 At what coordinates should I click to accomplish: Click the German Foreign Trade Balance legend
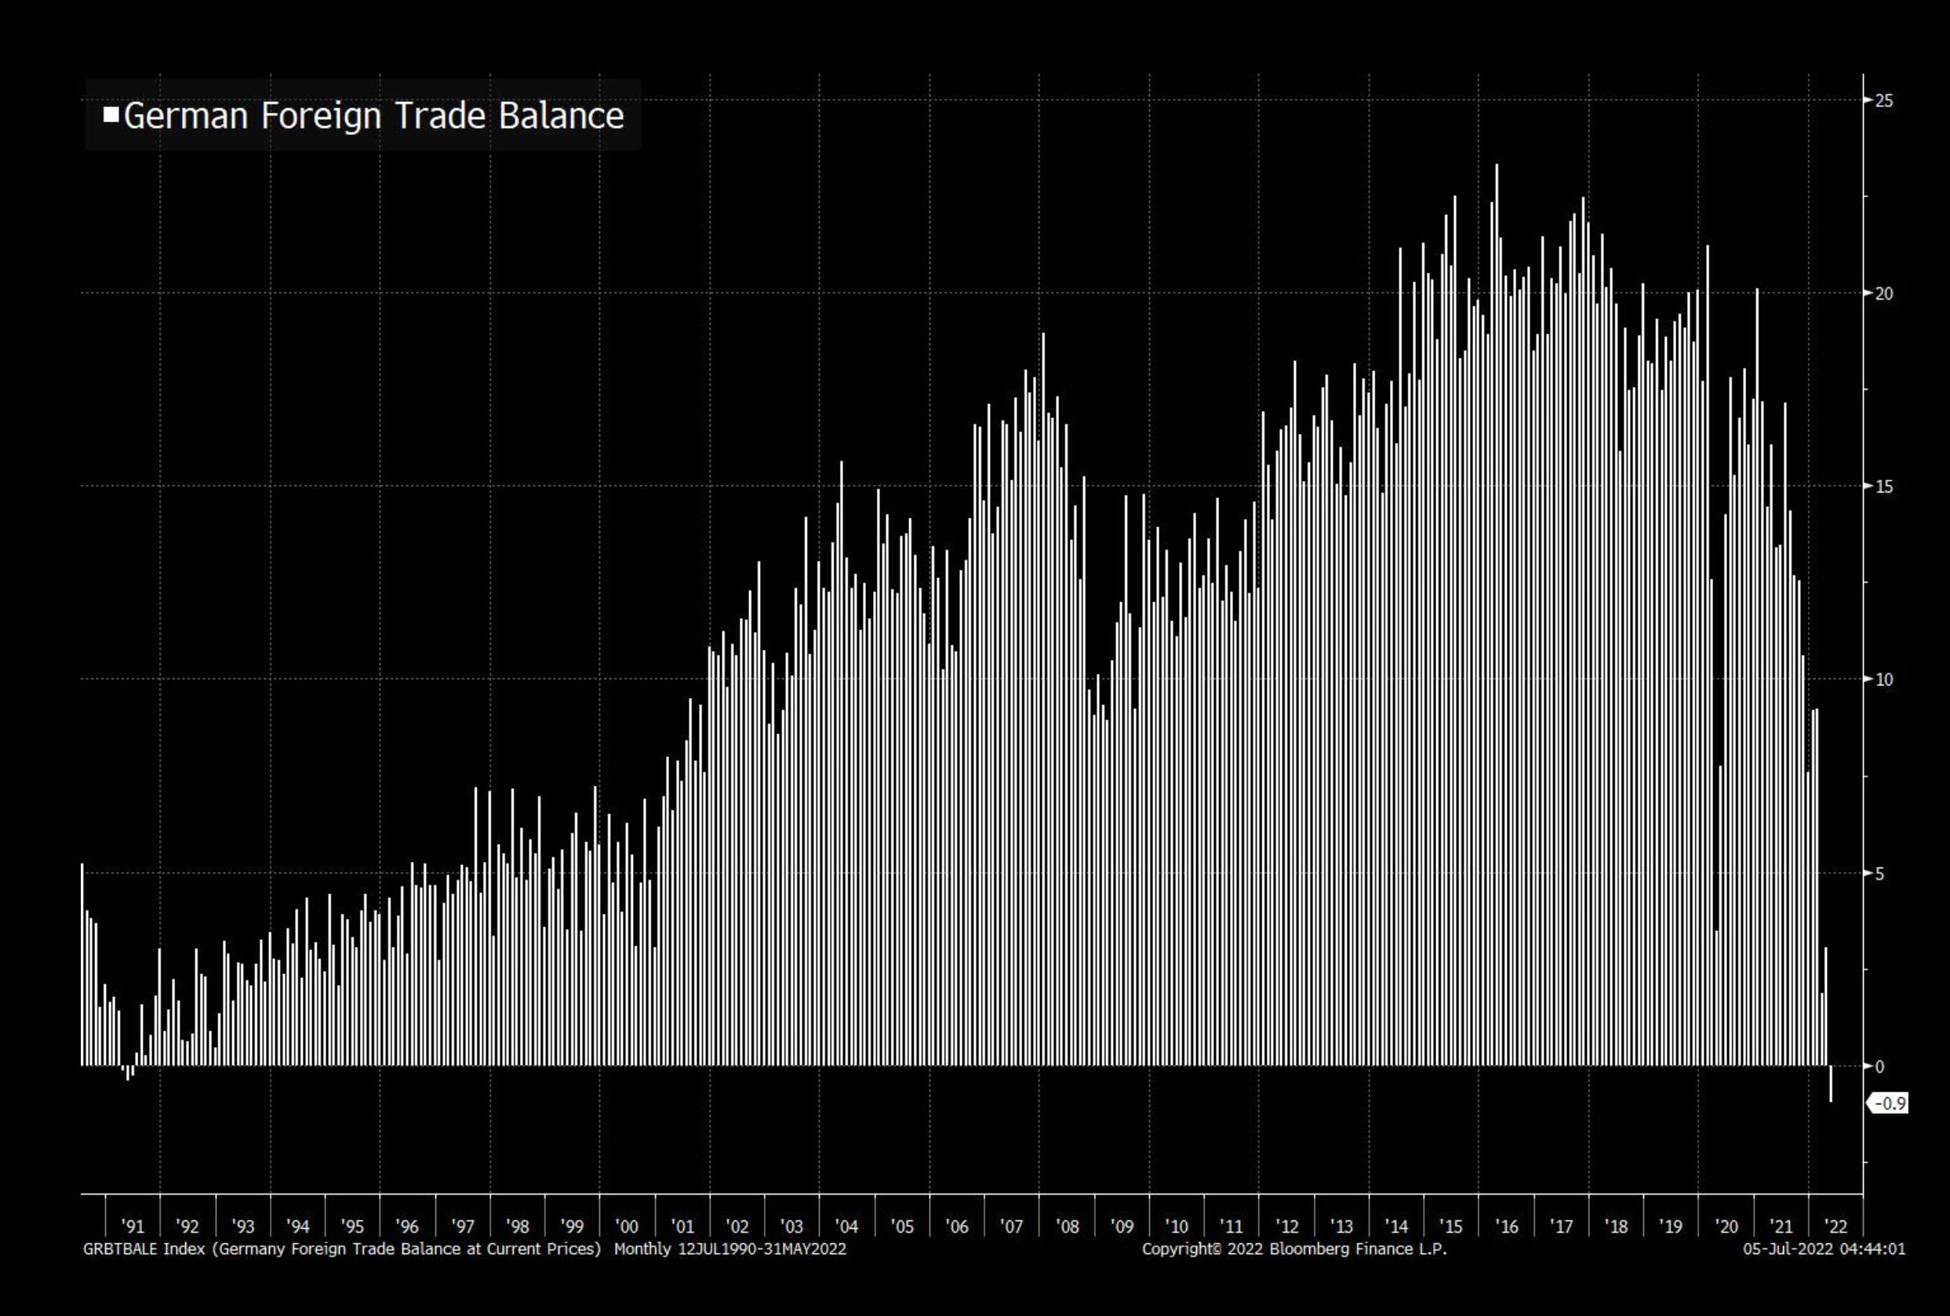tap(373, 116)
